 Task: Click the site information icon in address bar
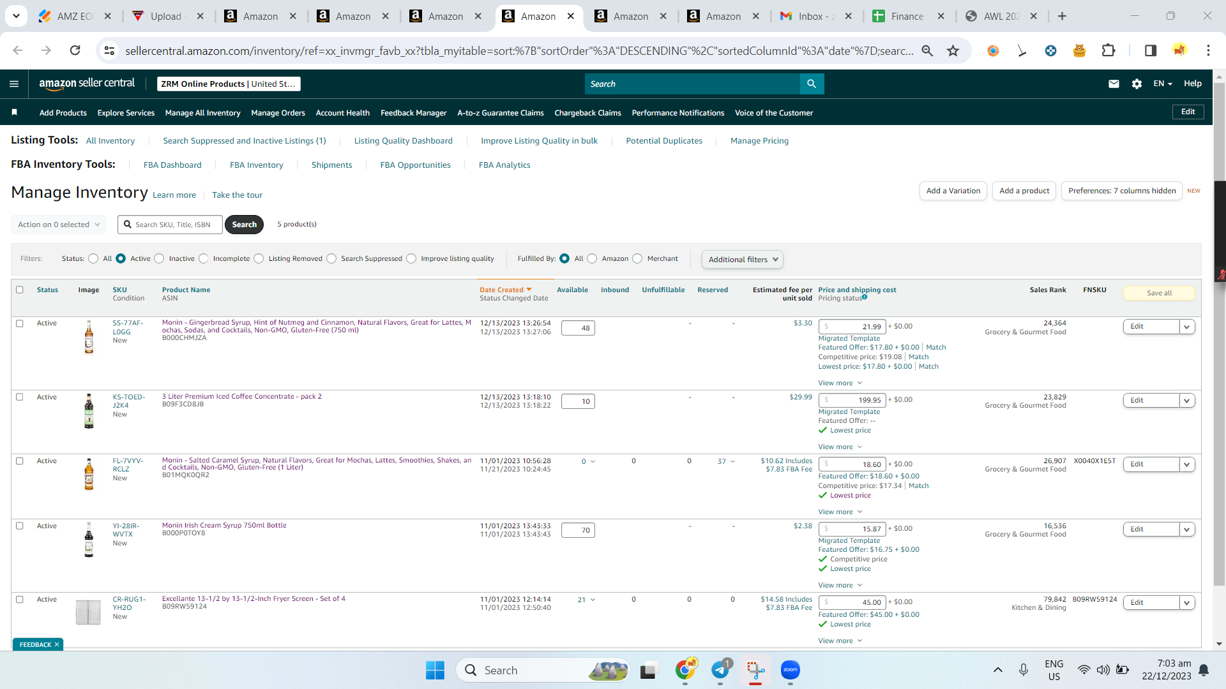[x=109, y=50]
